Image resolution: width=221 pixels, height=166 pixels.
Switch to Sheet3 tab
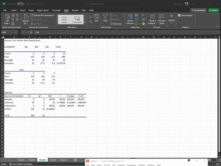[63, 160]
